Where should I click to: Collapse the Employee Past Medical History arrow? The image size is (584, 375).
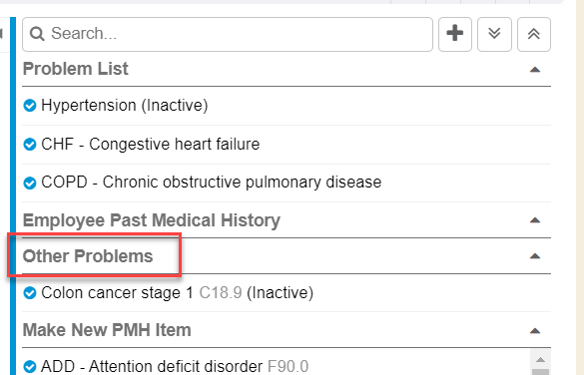(535, 220)
